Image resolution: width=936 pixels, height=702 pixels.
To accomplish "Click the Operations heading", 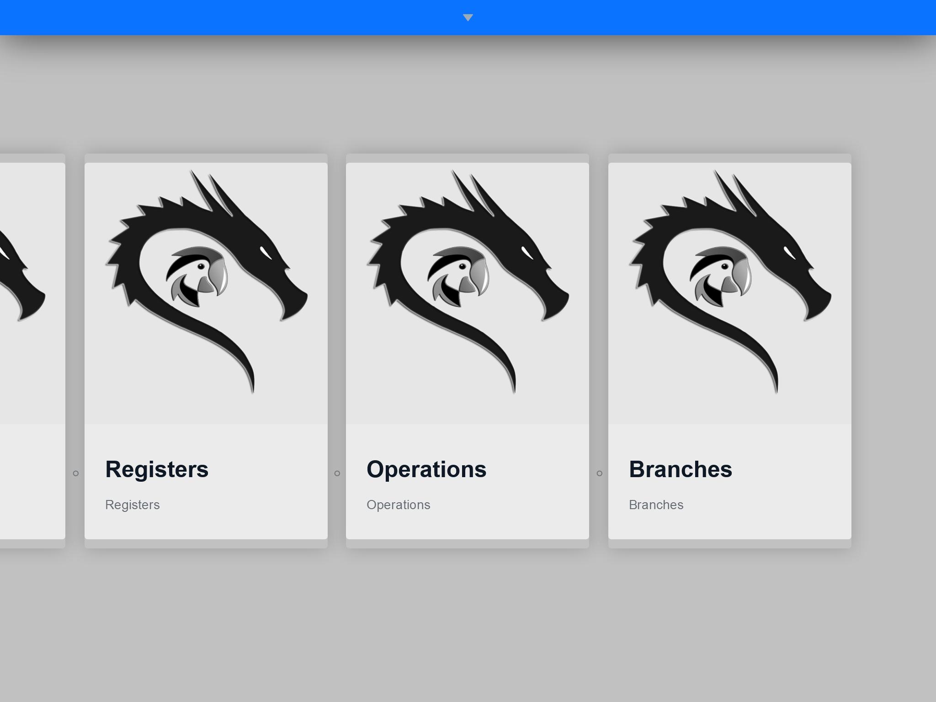I will coord(426,469).
